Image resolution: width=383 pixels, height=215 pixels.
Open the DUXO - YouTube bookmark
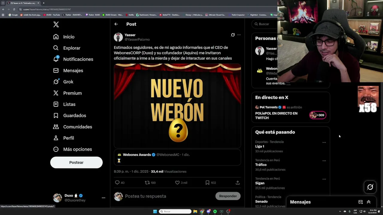pos(52,15)
